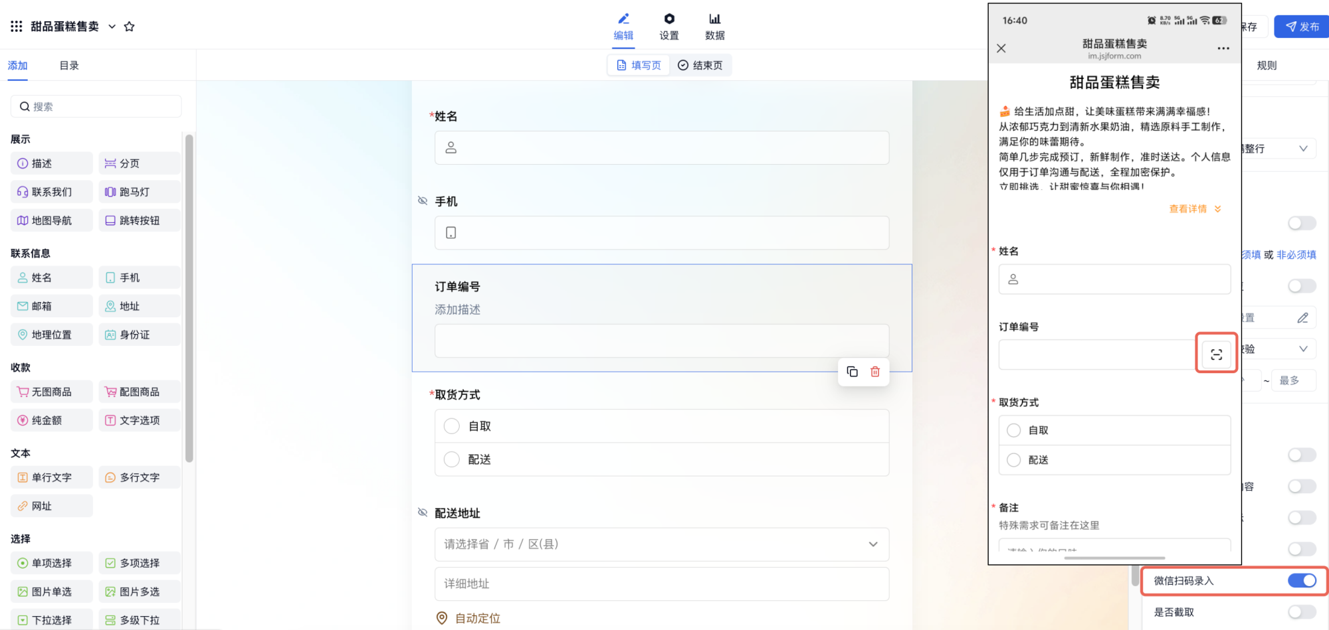This screenshot has height=630, width=1329.
Task: Tap the scan icon beside 订单编号 in preview
Action: [x=1217, y=354]
